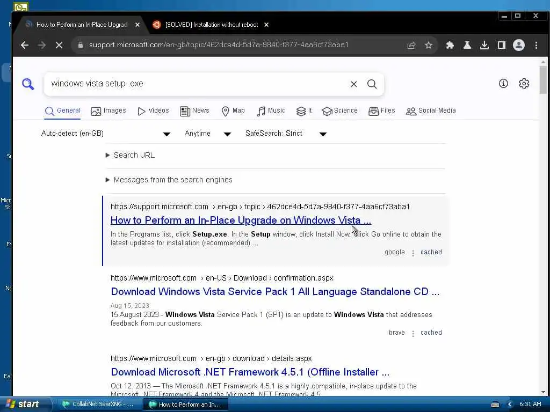
Task: Open the profile avatar icon
Action: click(x=519, y=45)
